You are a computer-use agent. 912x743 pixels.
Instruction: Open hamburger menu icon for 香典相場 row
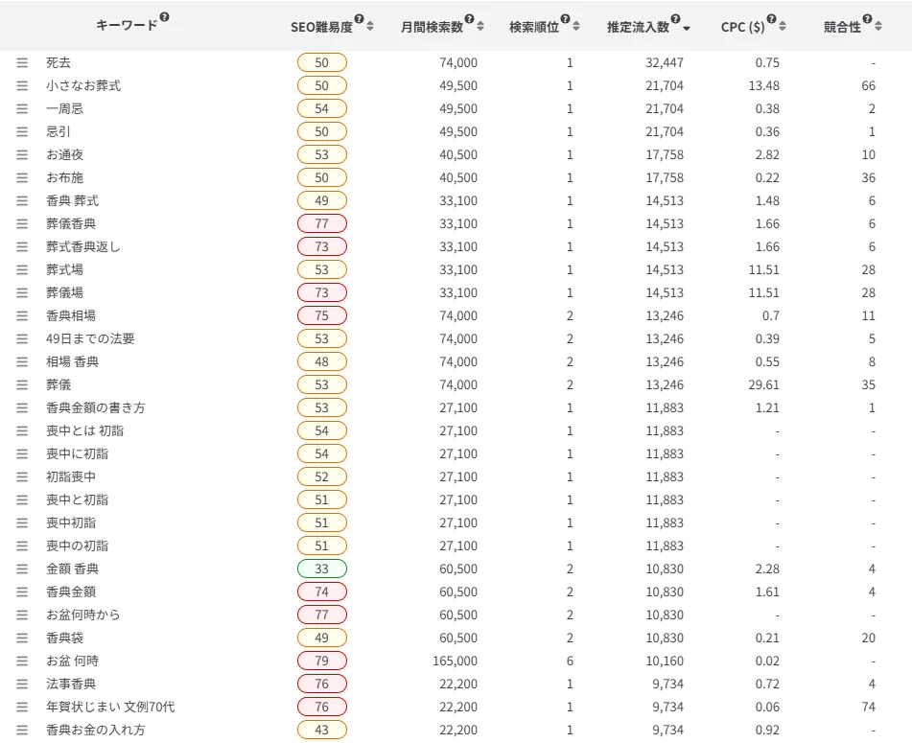(x=22, y=315)
